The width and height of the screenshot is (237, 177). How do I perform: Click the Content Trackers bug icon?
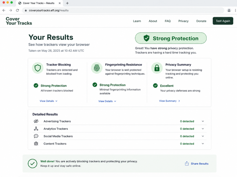(36, 144)
